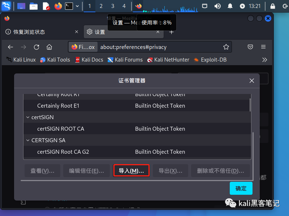Open the bookmarks overflow chevron
The width and height of the screenshot is (289, 216).
[x=265, y=60]
